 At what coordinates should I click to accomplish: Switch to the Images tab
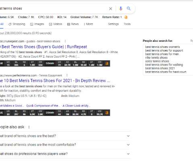37,24
